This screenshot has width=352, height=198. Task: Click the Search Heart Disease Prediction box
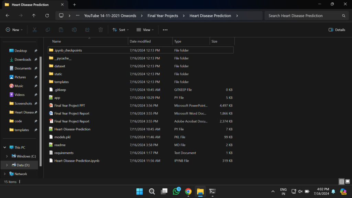coord(304,16)
